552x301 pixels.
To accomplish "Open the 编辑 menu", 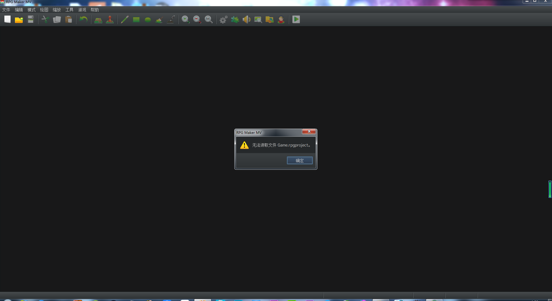I will coord(19,10).
